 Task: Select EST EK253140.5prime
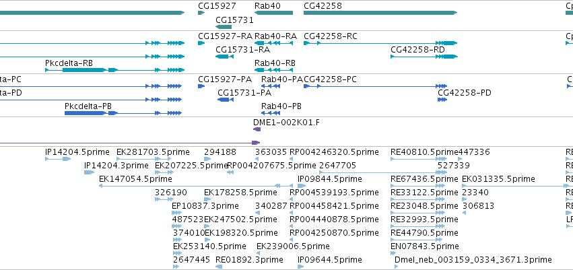click(x=209, y=246)
